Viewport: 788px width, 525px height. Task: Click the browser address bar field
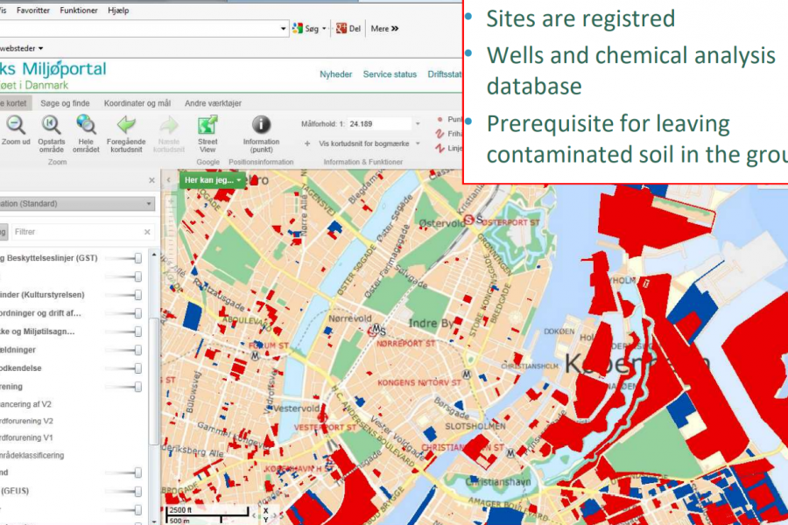pos(138,29)
